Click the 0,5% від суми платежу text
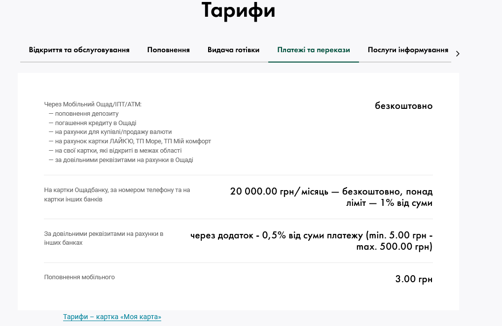Image resolution: width=502 pixels, height=326 pixels. click(x=311, y=235)
